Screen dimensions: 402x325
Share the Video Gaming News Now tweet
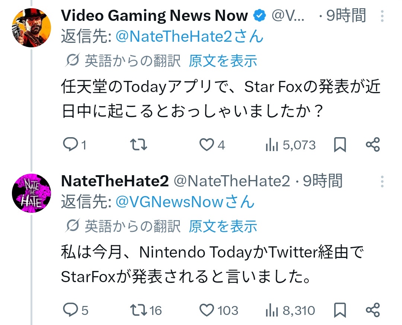(x=373, y=145)
